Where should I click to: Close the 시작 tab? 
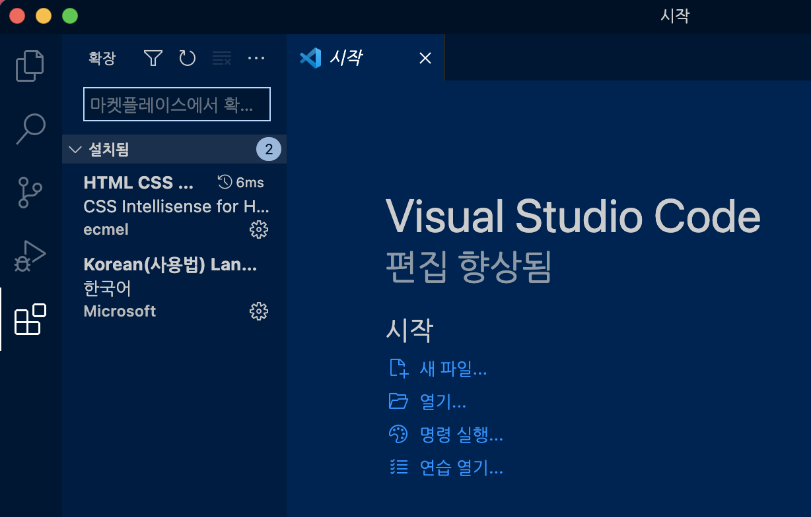pyautogui.click(x=425, y=58)
